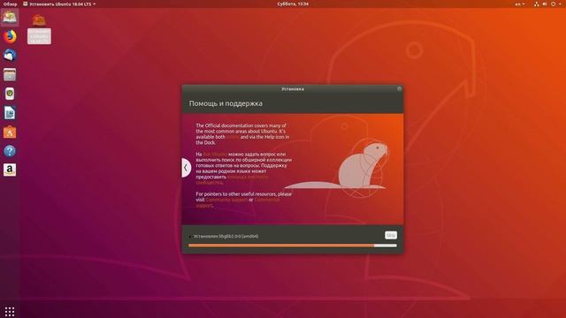Click the installation progress bar
Screen dimensions: 566x318
click(293, 246)
